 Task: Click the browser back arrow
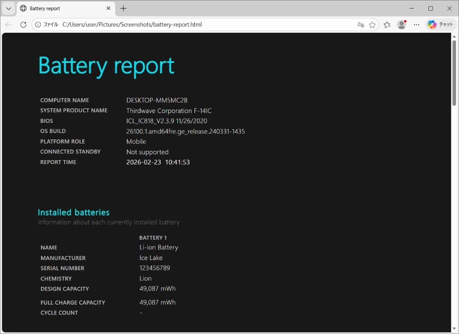click(9, 25)
